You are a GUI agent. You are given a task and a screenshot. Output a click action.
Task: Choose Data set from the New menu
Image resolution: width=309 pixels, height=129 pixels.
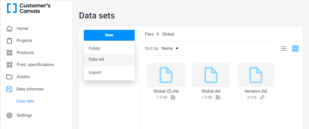pyautogui.click(x=109, y=59)
